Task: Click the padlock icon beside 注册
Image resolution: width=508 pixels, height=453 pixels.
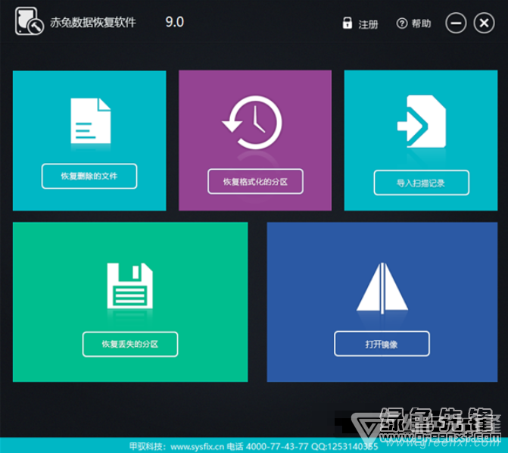Action: click(347, 23)
